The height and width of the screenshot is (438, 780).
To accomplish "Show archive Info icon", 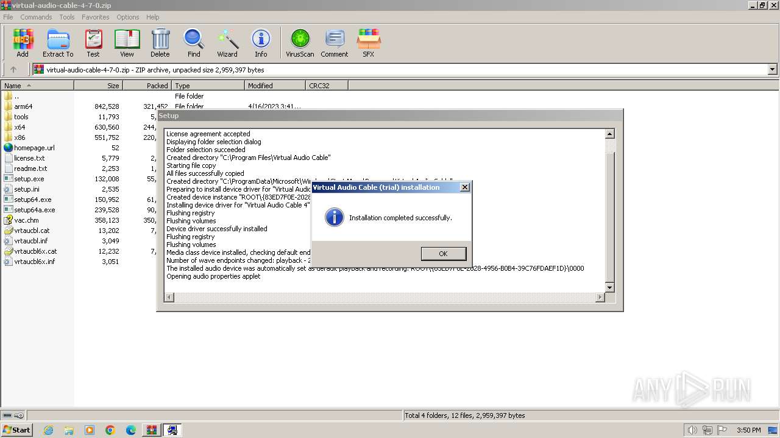I will (261, 43).
